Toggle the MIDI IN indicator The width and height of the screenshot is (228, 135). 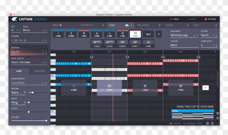61,25
